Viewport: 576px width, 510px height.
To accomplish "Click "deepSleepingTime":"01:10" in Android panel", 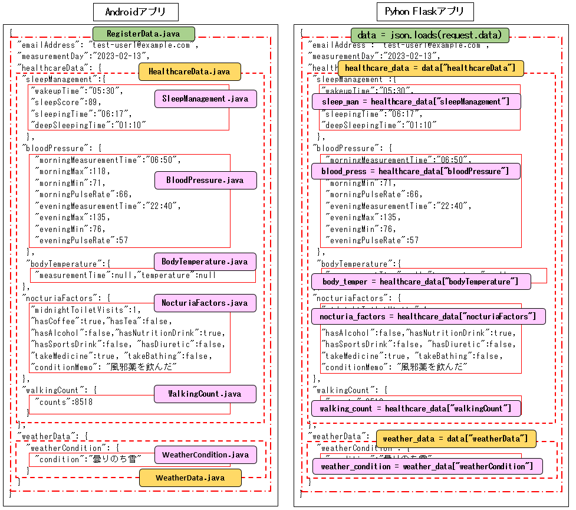I will [88, 125].
